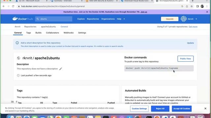Close the cookie consent banner
The height and width of the screenshot is (118, 211).
[x=205, y=108]
